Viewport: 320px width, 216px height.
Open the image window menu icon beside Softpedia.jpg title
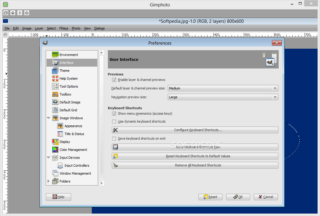tap(5, 21)
